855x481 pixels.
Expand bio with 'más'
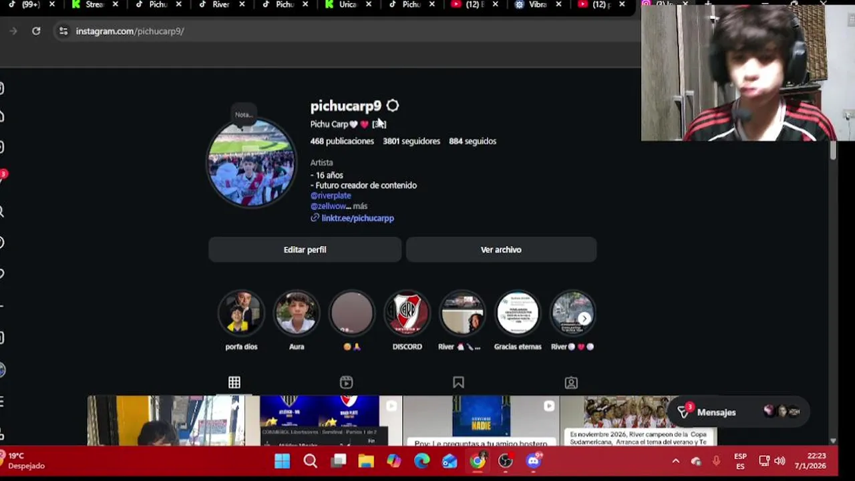point(360,206)
